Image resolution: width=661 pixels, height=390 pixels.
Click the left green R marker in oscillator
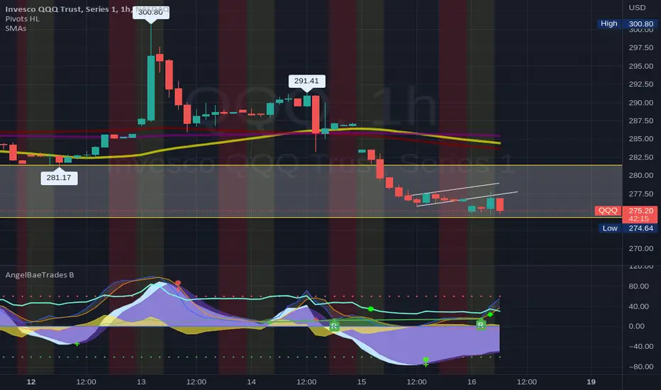tap(334, 326)
